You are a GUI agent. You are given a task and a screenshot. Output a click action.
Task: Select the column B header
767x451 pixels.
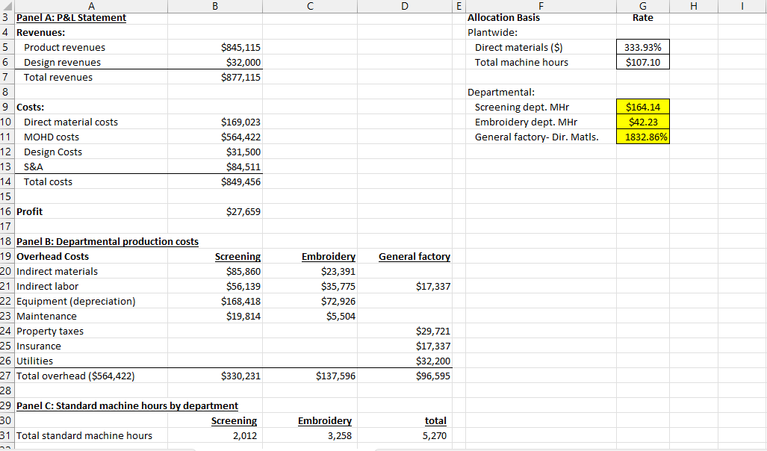point(215,6)
